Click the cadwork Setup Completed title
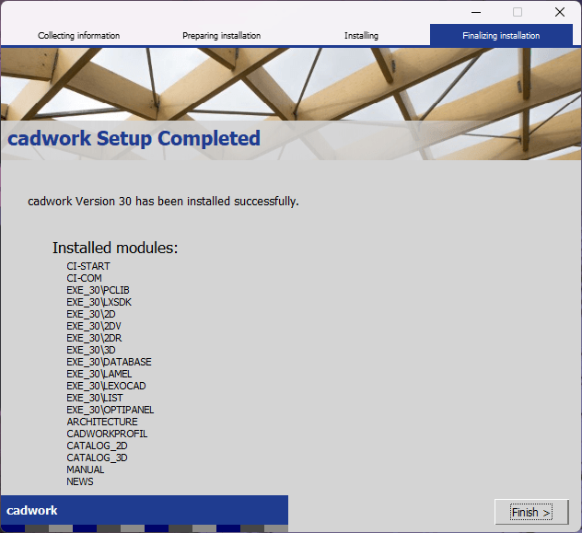This screenshot has width=582, height=533. (134, 138)
